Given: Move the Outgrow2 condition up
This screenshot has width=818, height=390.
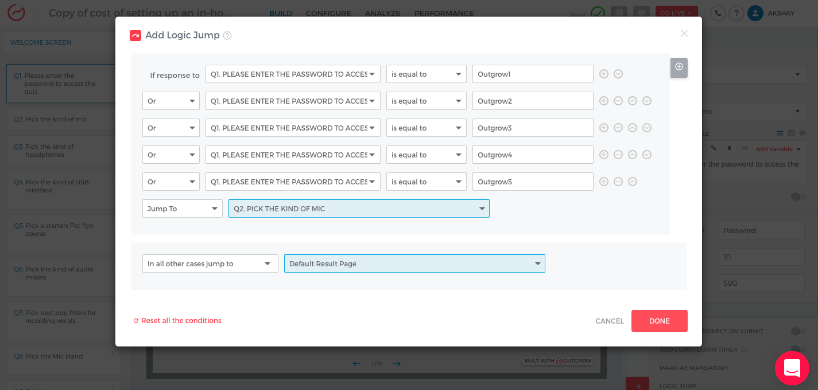Looking at the screenshot, I should 633,101.
